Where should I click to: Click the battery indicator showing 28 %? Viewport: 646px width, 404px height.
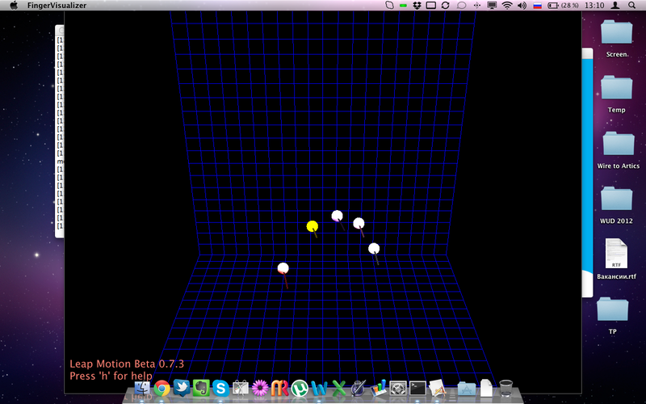(563, 6)
